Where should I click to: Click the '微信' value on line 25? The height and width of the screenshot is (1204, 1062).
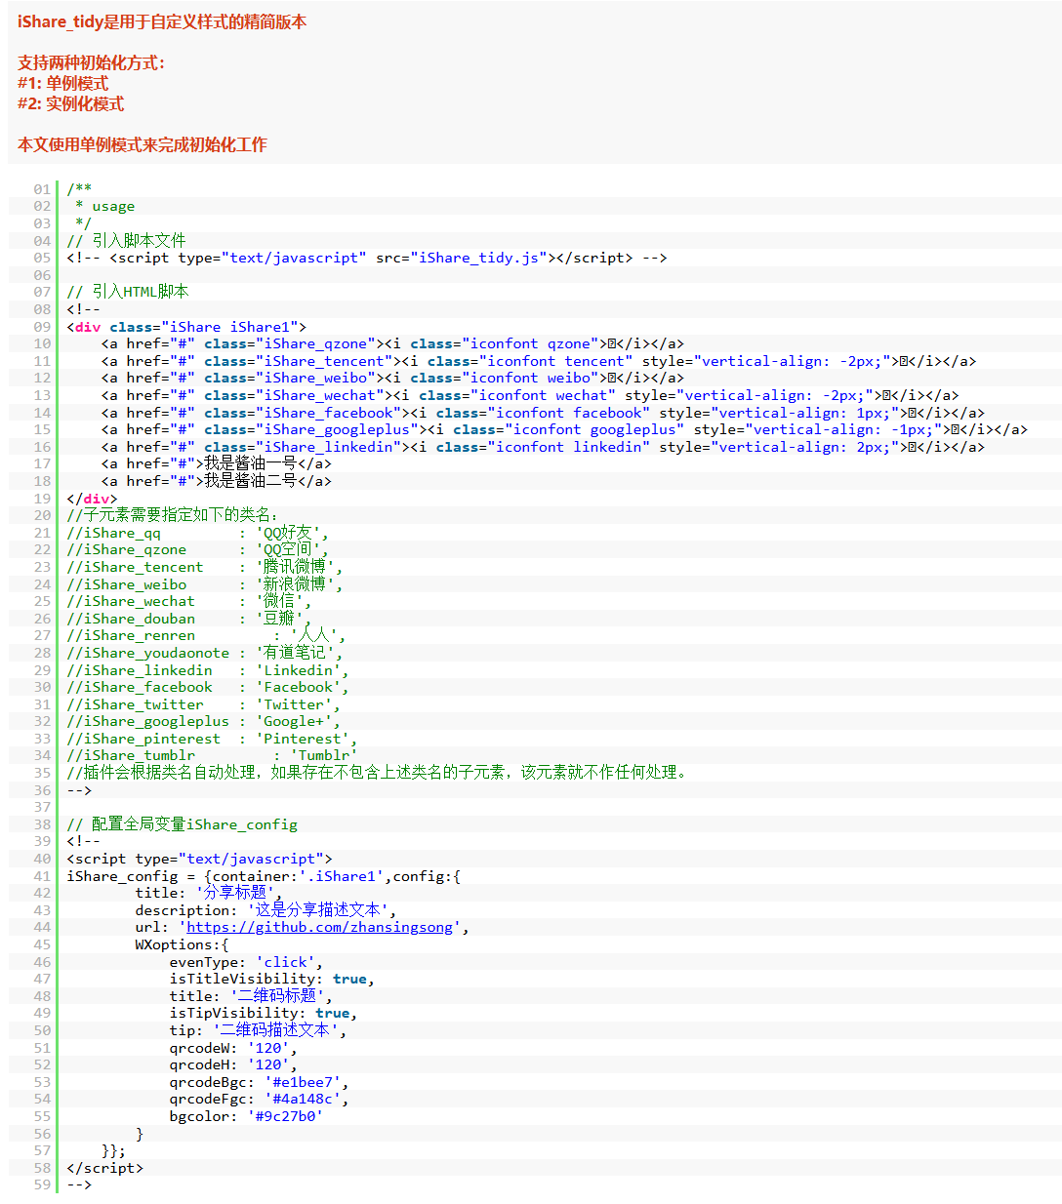click(x=279, y=601)
